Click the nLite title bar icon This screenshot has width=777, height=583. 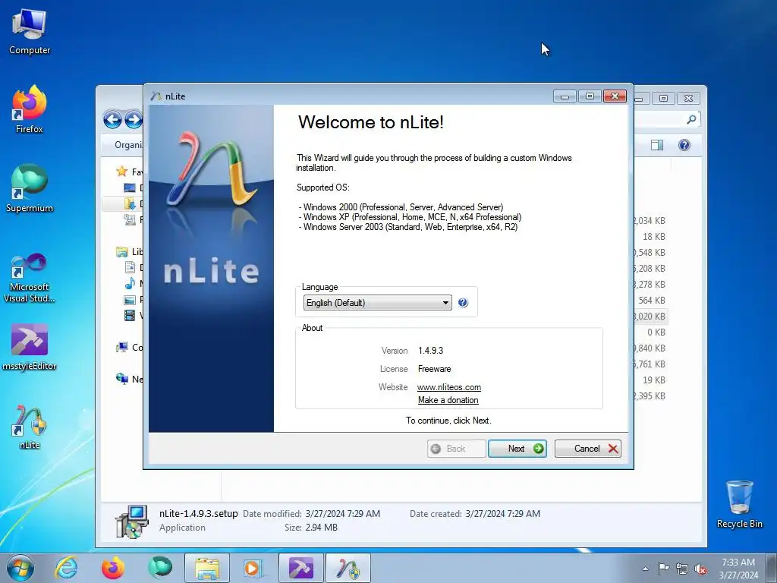pos(156,96)
